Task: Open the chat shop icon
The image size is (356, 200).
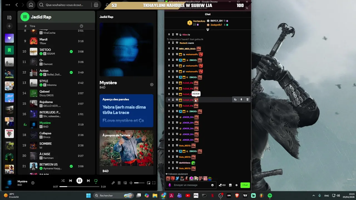Action: pyautogui.click(x=230, y=185)
